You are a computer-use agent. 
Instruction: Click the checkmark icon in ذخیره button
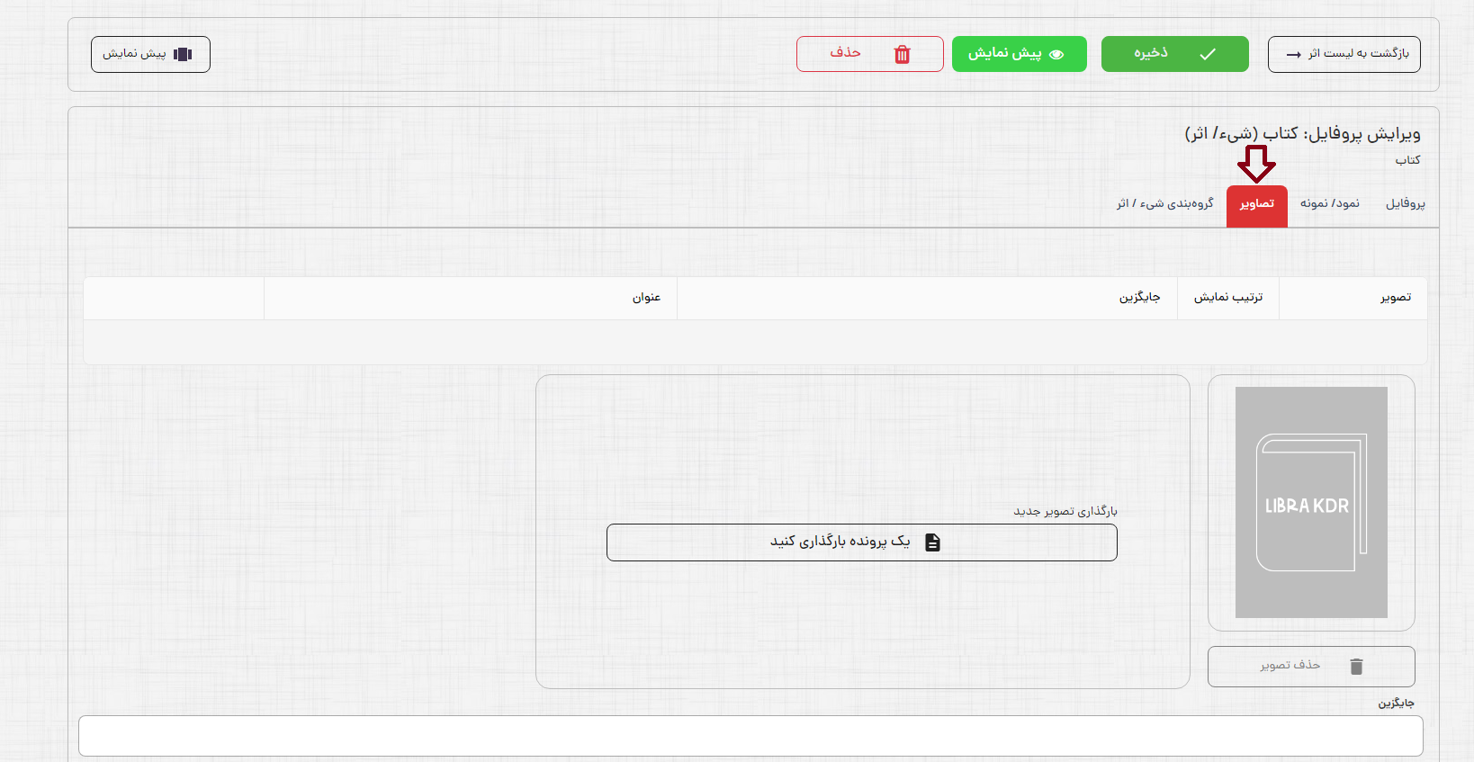(1208, 55)
